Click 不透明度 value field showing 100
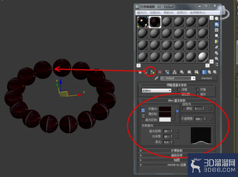The image size is (238, 177). pyautogui.click(x=199, y=119)
